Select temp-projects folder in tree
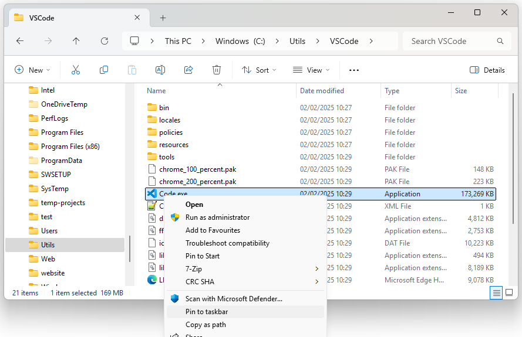The image size is (522, 337). [x=65, y=203]
